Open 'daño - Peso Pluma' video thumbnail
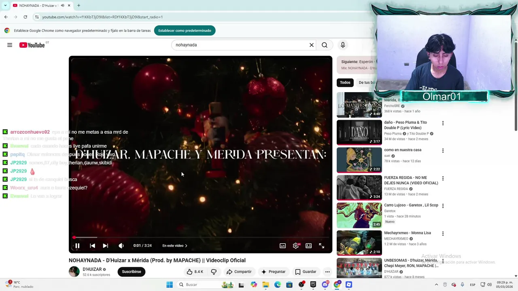The width and height of the screenshot is (518, 291). click(359, 132)
